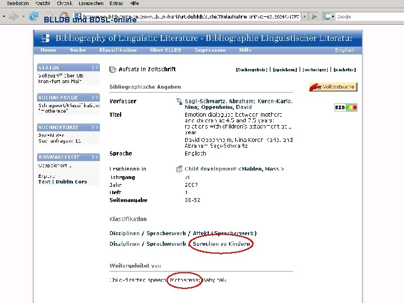Click the BLLDB logo icon in the banner
This screenshot has height=303, width=404.
45,38
